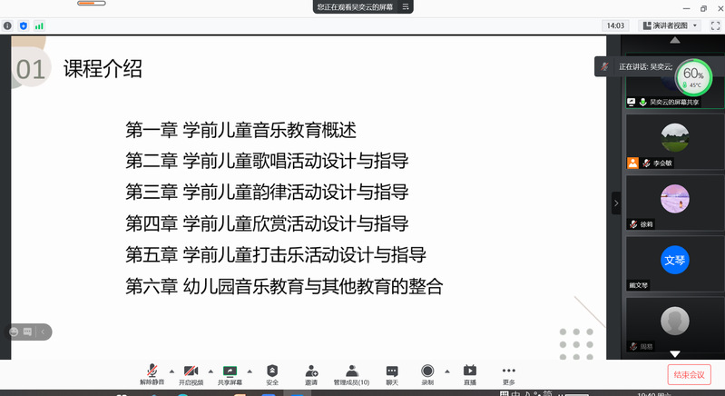Image resolution: width=725 pixels, height=396 pixels.
Task: Click the end meeting button (结束会议)
Action: (689, 374)
